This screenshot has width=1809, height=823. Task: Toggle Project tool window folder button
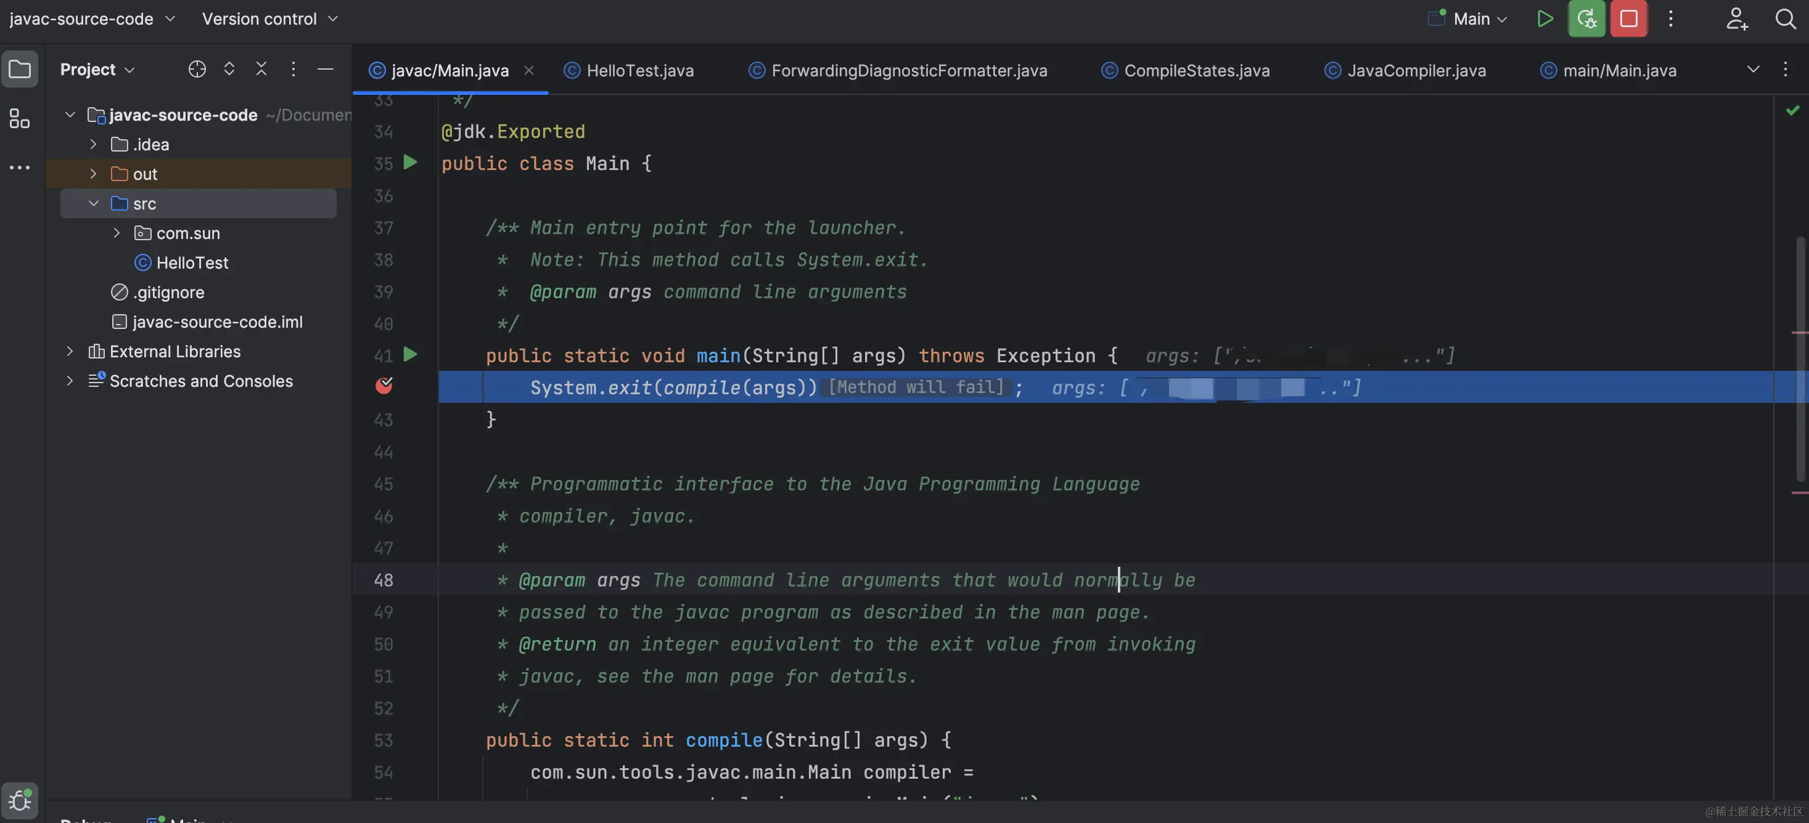(19, 69)
